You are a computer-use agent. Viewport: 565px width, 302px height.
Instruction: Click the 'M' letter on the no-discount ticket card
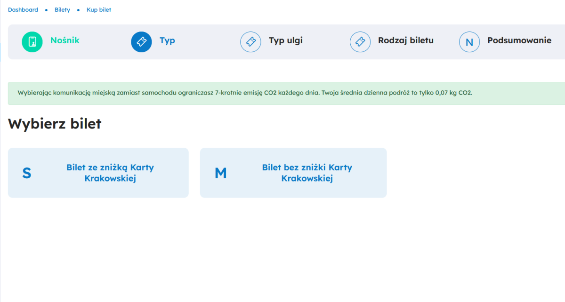pos(220,173)
